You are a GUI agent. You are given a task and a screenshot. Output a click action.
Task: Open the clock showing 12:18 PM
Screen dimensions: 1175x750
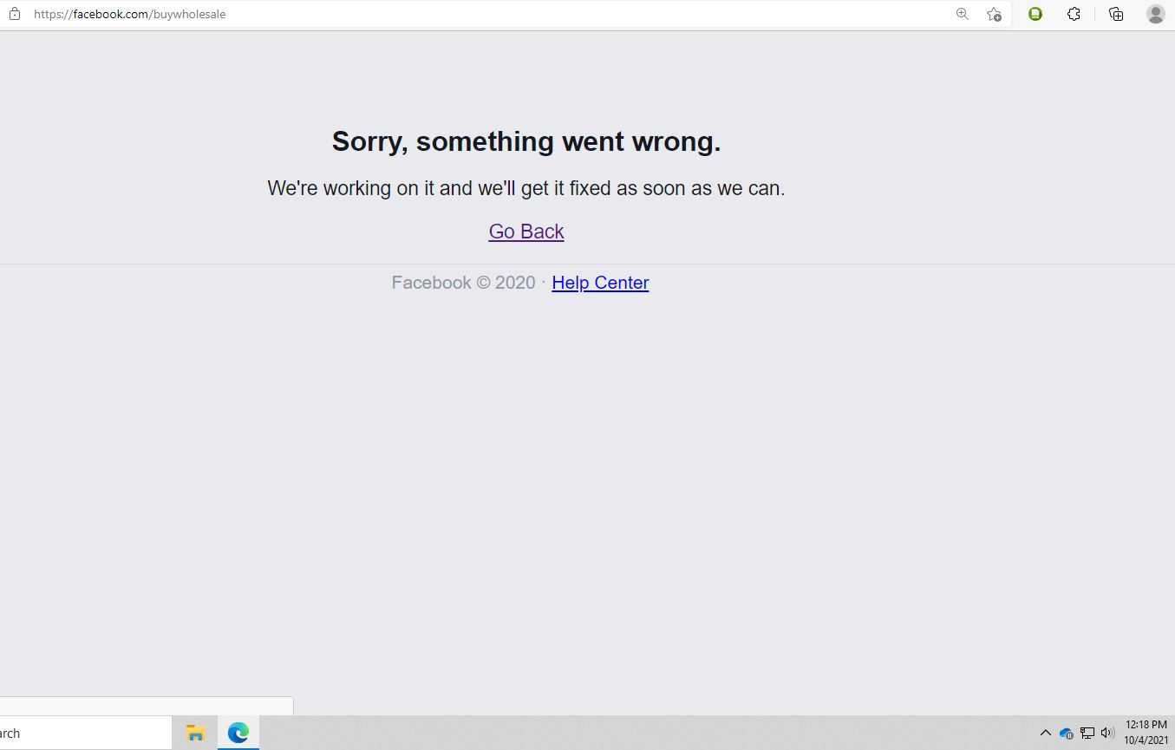pyautogui.click(x=1146, y=733)
